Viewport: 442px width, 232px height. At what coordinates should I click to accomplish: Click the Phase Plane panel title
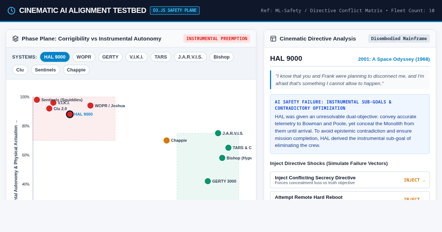92,39
